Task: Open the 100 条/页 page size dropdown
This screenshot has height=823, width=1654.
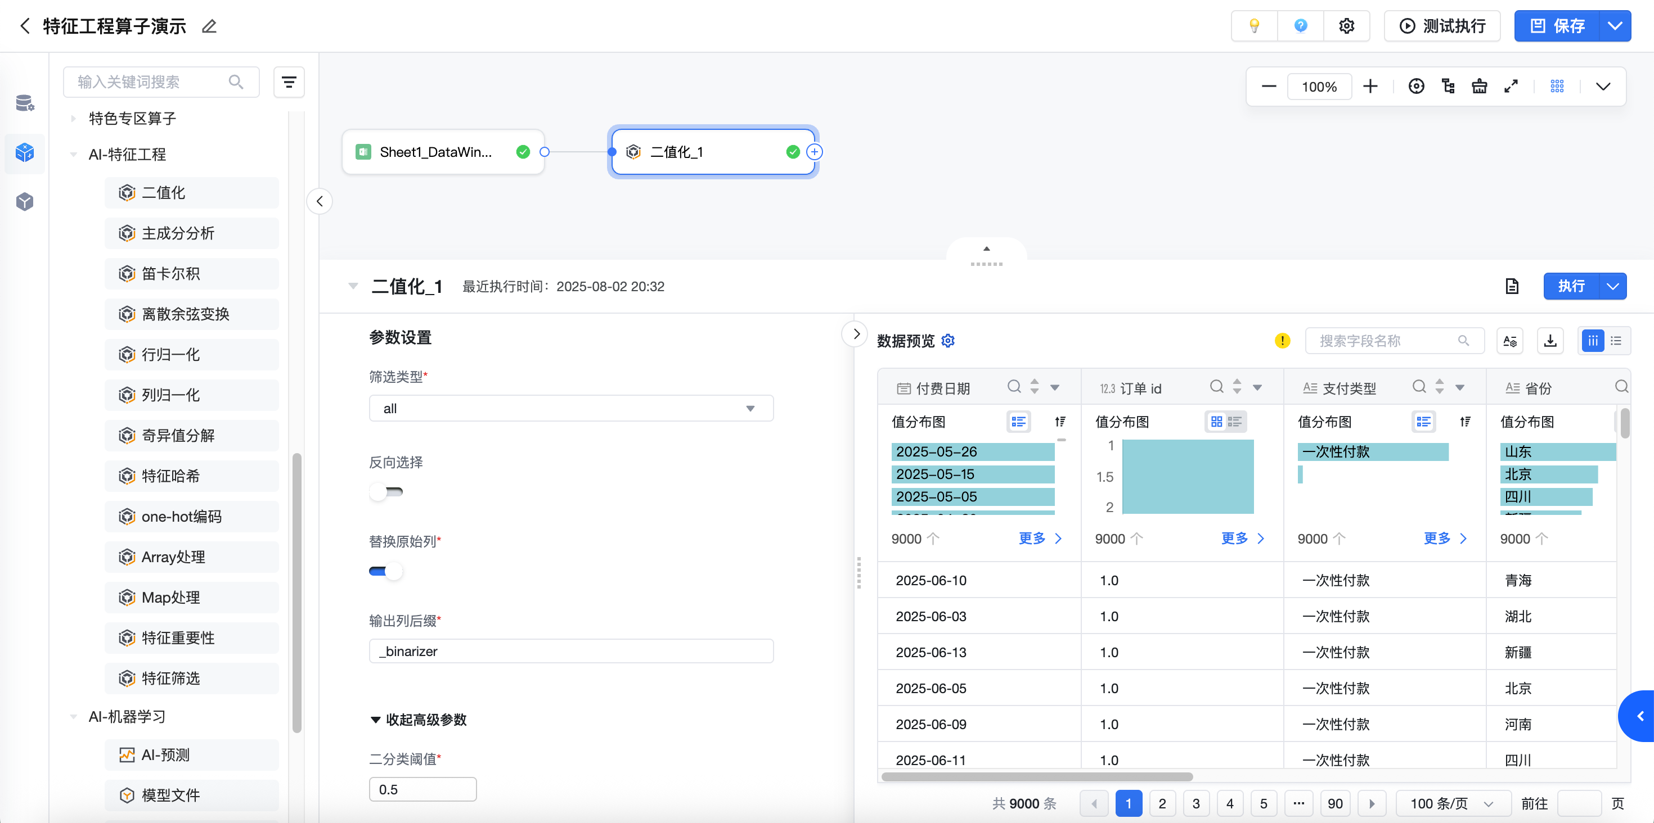Action: pos(1450,804)
